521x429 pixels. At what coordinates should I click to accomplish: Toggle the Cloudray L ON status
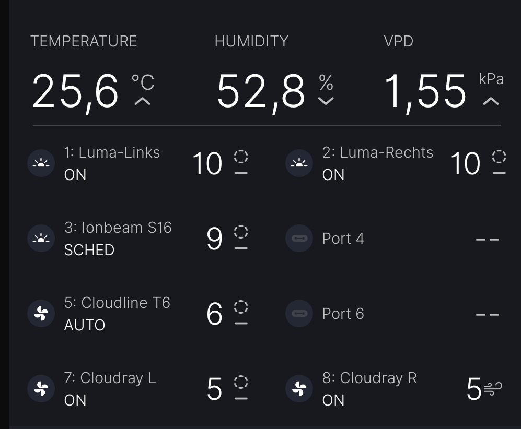coord(75,400)
